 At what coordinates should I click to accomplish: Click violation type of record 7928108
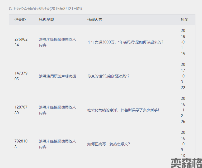[x=57, y=144]
